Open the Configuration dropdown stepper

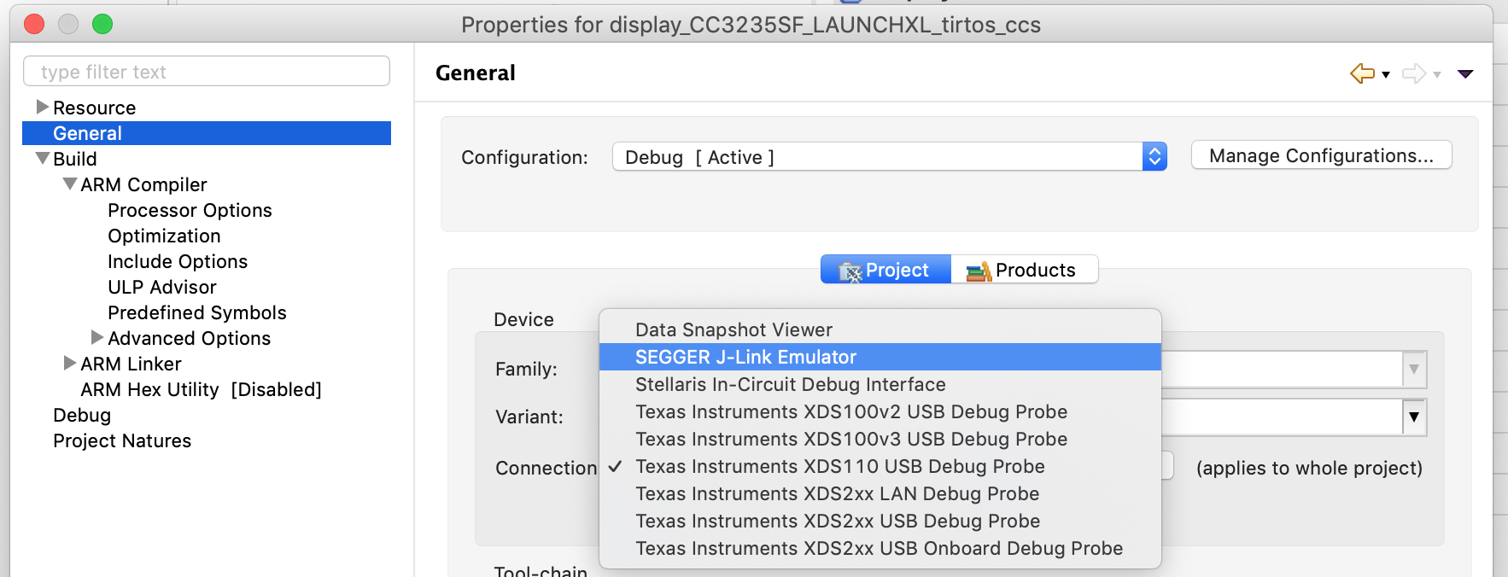[x=1154, y=157]
